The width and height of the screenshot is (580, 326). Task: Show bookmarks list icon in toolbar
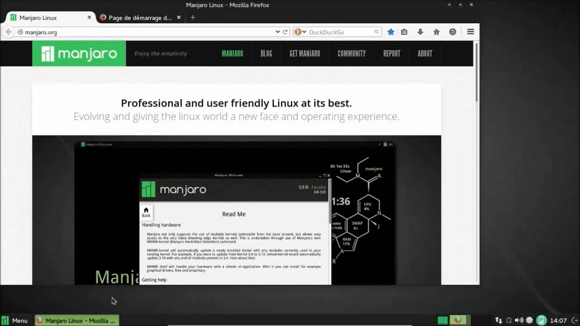click(404, 32)
